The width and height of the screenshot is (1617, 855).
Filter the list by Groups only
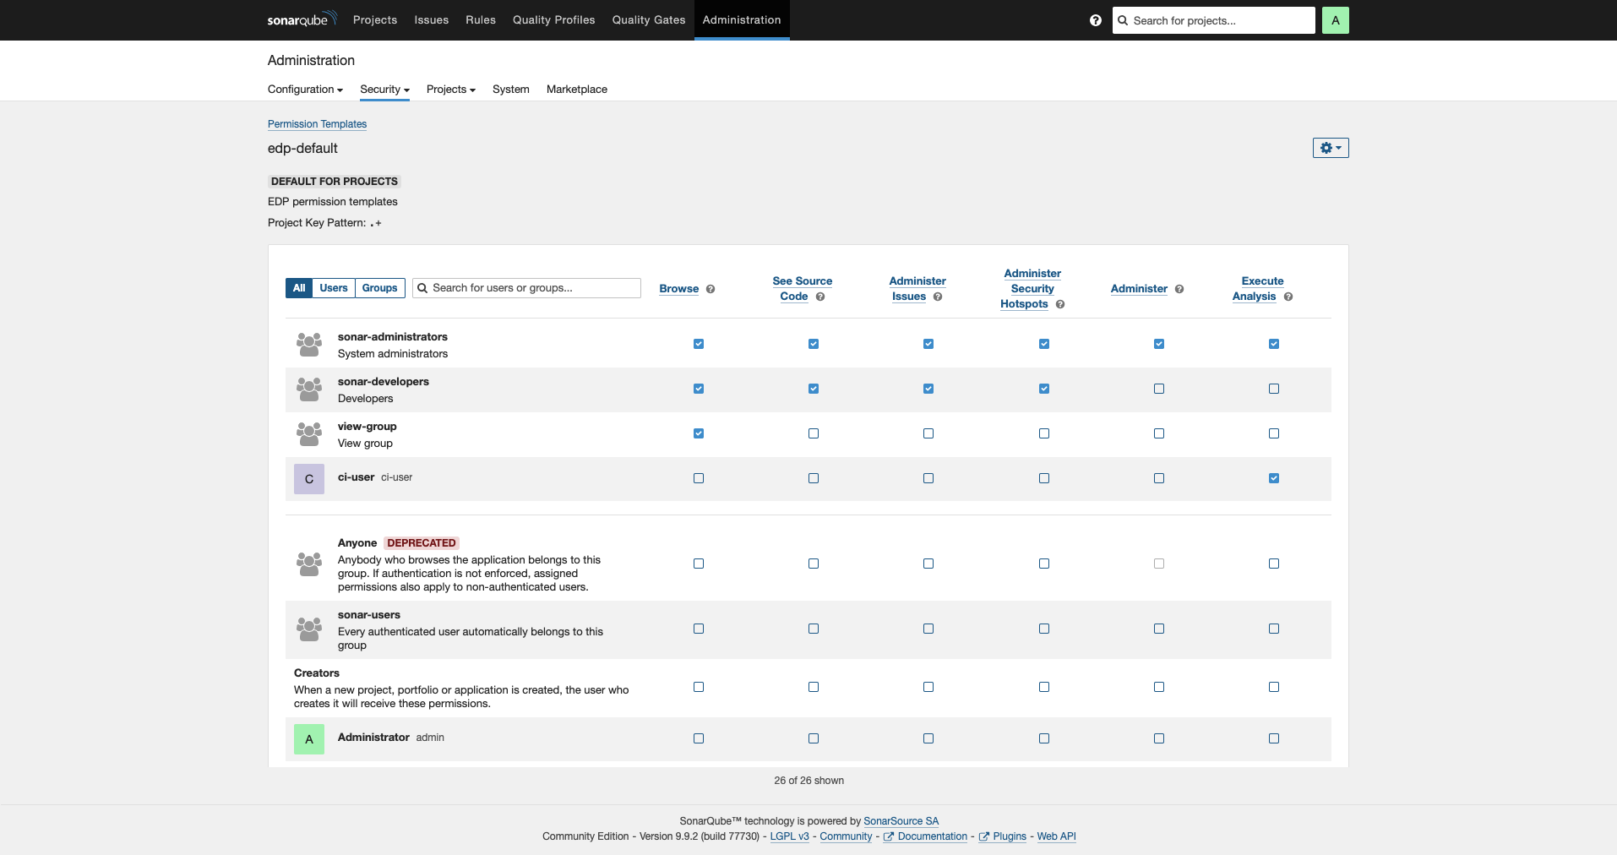(378, 288)
